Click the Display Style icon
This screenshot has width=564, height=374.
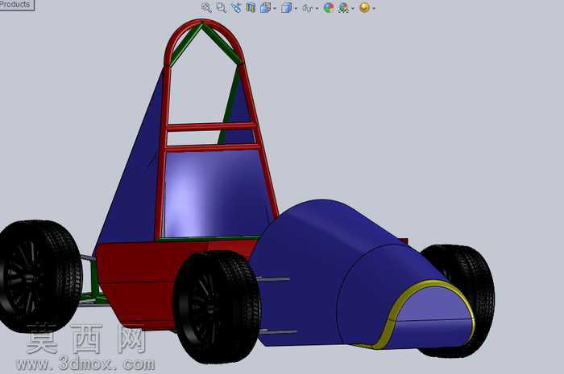(x=286, y=7)
